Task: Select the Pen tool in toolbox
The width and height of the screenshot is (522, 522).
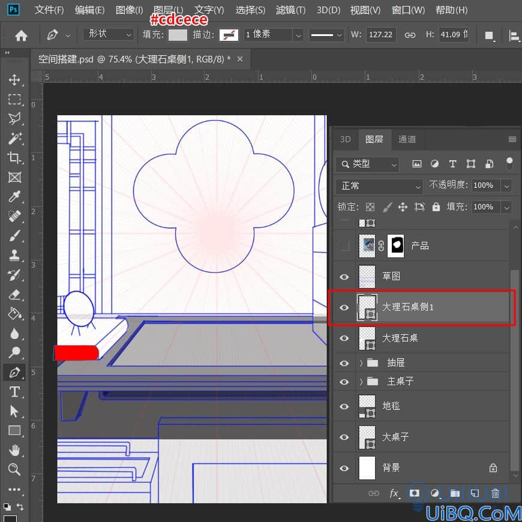Action: click(x=14, y=372)
